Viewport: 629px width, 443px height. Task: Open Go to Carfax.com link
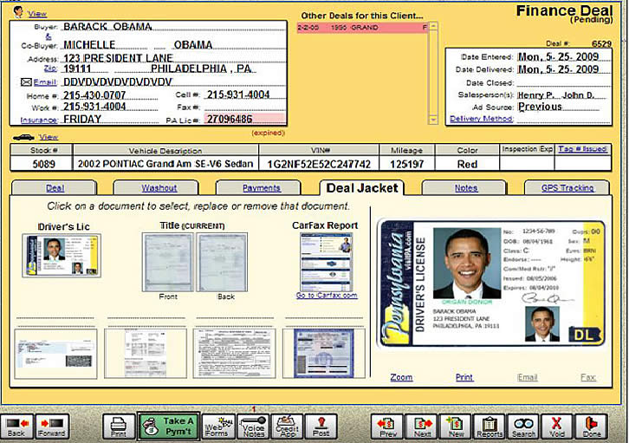(327, 296)
